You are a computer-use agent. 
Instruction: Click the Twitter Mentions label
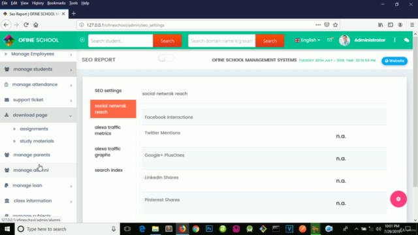[x=163, y=133]
